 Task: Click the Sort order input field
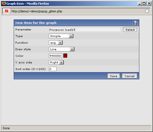(53, 69)
